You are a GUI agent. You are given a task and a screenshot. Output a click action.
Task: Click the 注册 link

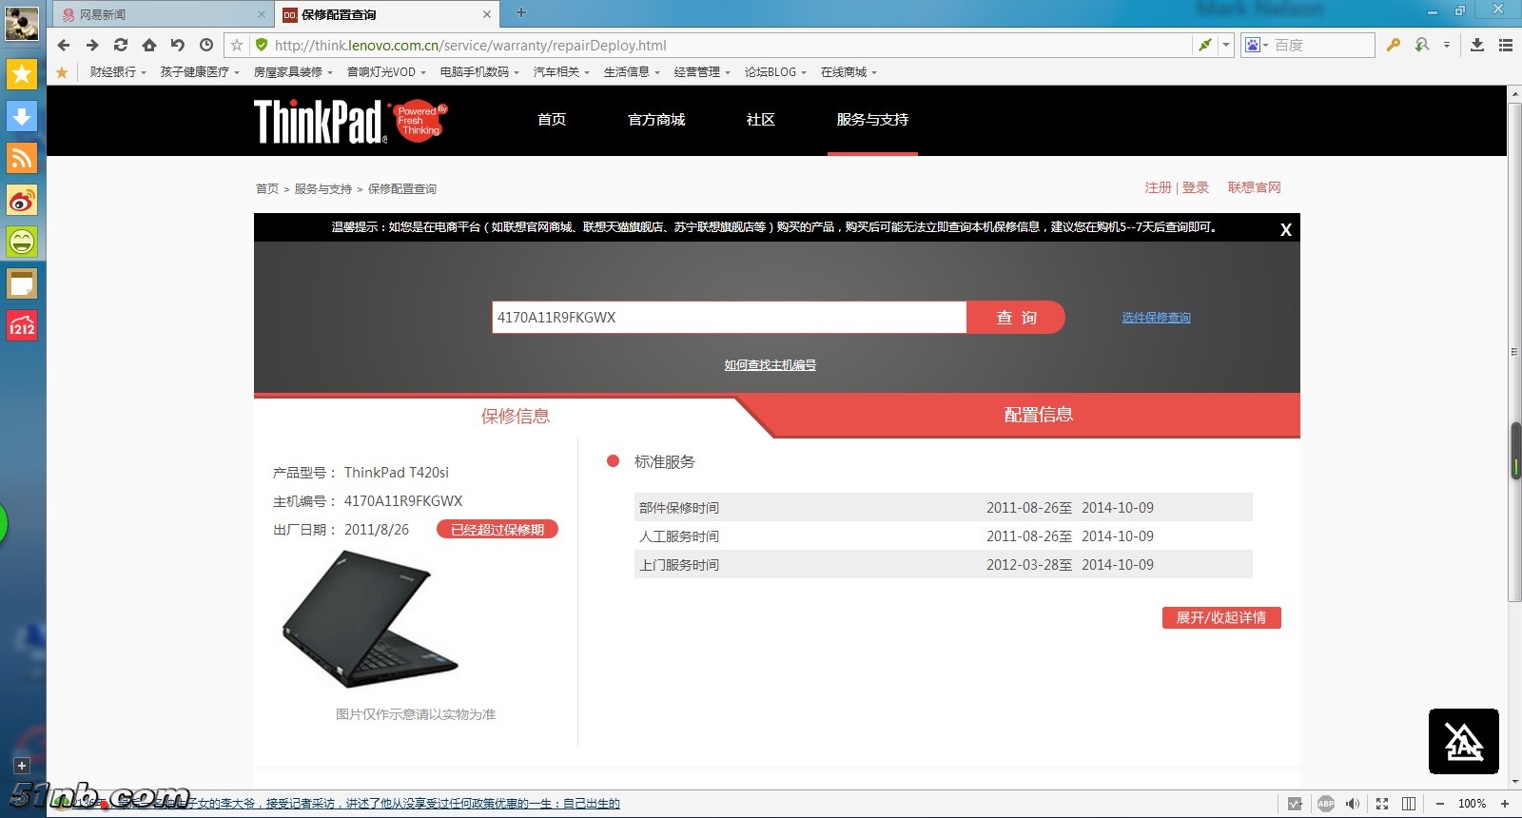tap(1158, 187)
